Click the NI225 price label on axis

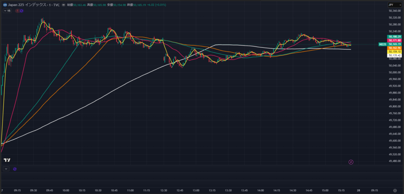click(x=382, y=44)
